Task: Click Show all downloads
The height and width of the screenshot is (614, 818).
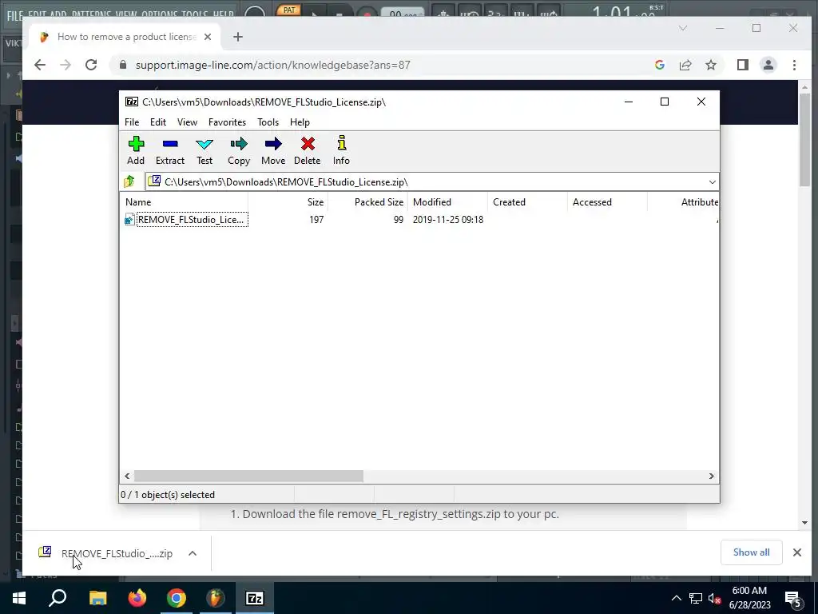Action: coord(751,552)
